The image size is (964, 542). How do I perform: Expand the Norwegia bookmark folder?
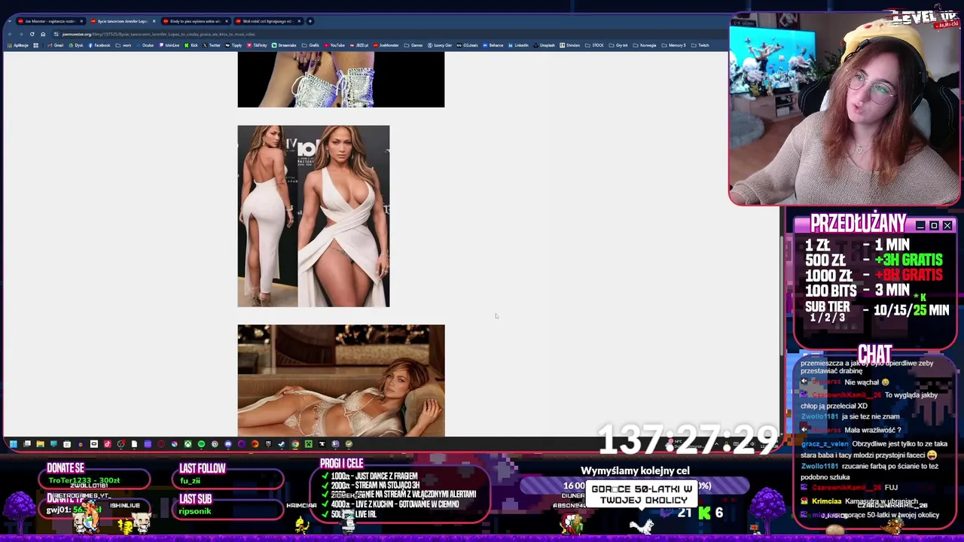click(x=646, y=45)
